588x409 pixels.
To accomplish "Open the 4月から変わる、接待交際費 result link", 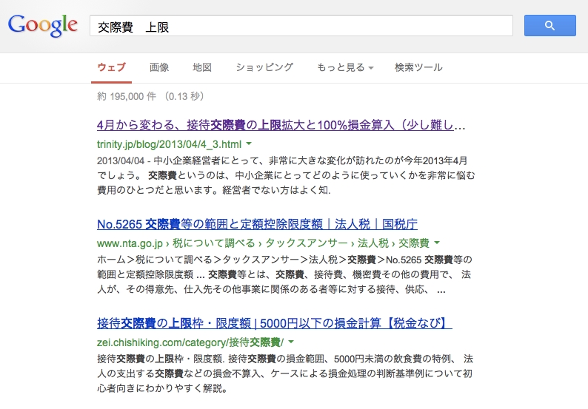I will pos(281,125).
